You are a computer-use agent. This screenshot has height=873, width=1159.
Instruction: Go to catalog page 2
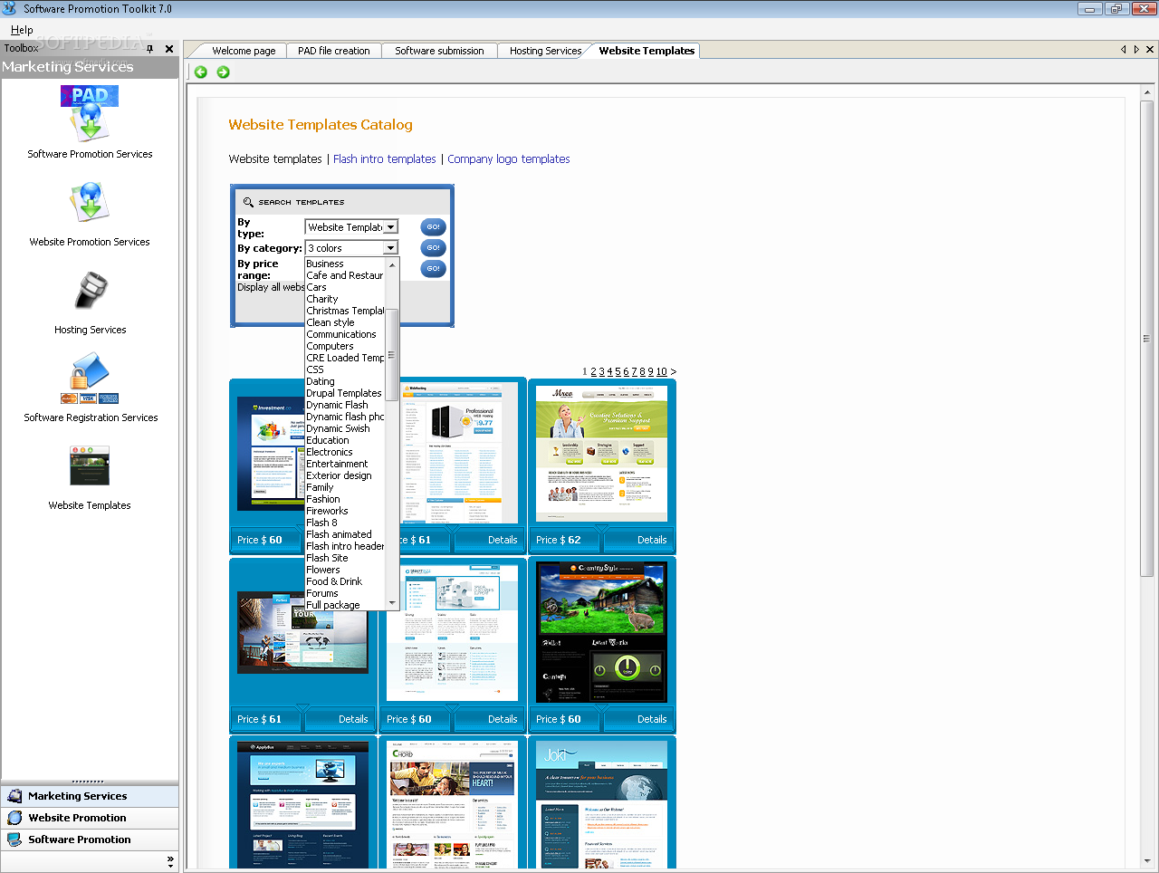click(593, 372)
